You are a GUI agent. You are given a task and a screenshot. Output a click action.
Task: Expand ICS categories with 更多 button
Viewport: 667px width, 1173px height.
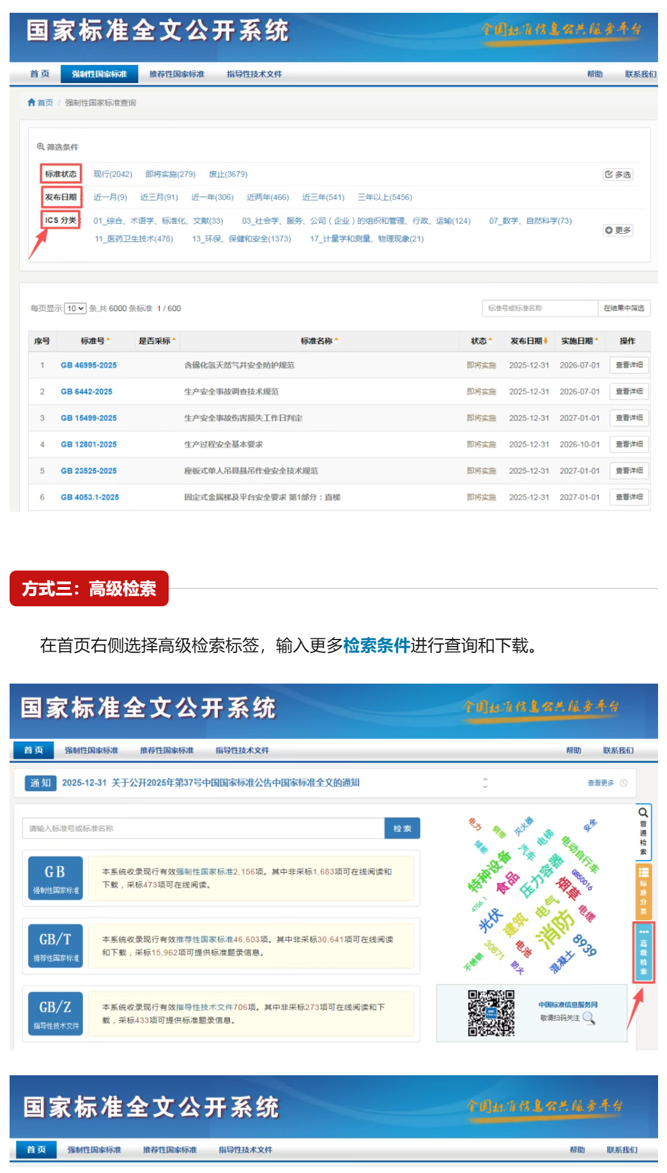618,230
